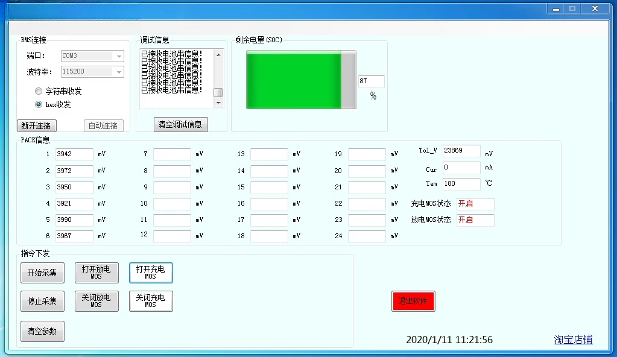This screenshot has height=357, width=617.
Task: Click the 清空调试信息 button
Action: pos(180,124)
